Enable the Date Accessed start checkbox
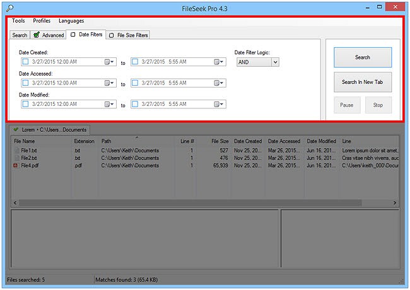The image size is (410, 290). pyautogui.click(x=25, y=83)
